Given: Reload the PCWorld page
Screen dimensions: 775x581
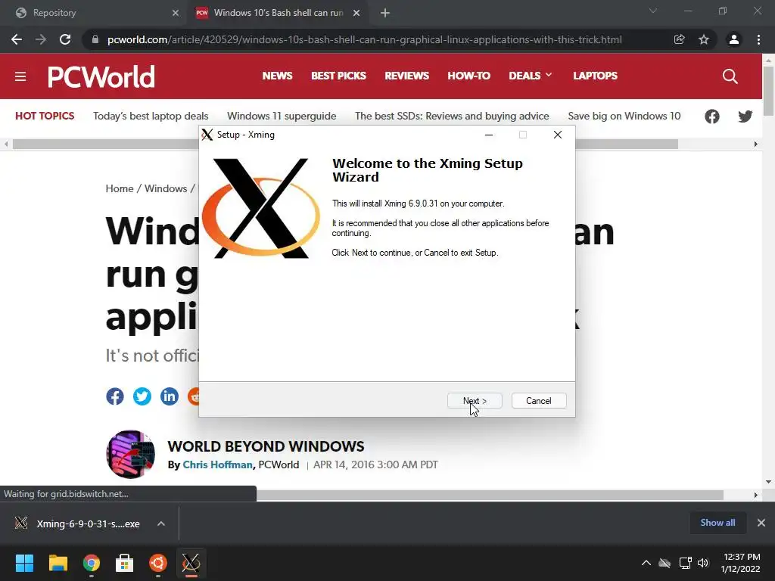Looking at the screenshot, I should pos(65,39).
